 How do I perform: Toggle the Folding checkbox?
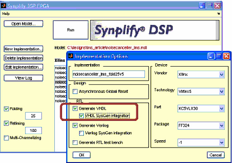click(x=6, y=109)
